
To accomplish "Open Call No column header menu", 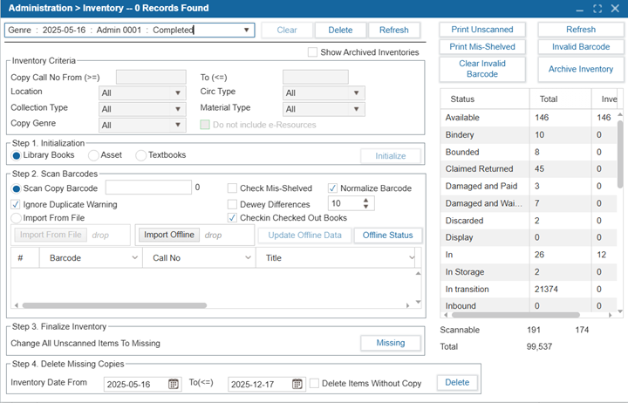I will [x=249, y=258].
